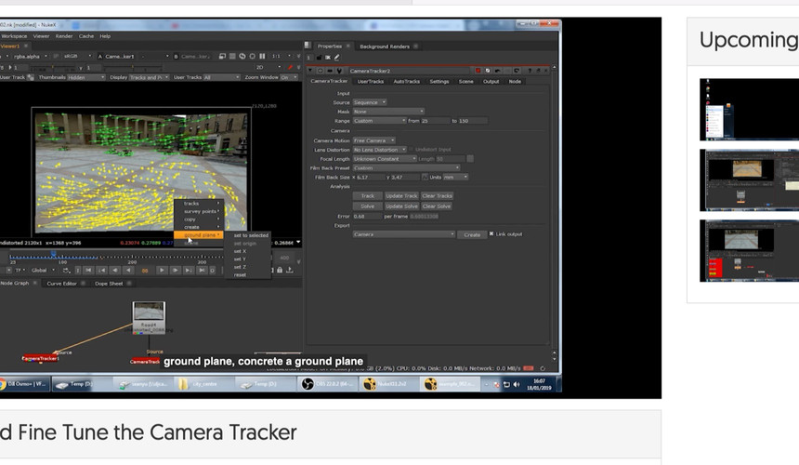Click the play forward button in viewer
The image size is (799, 465).
(x=162, y=271)
